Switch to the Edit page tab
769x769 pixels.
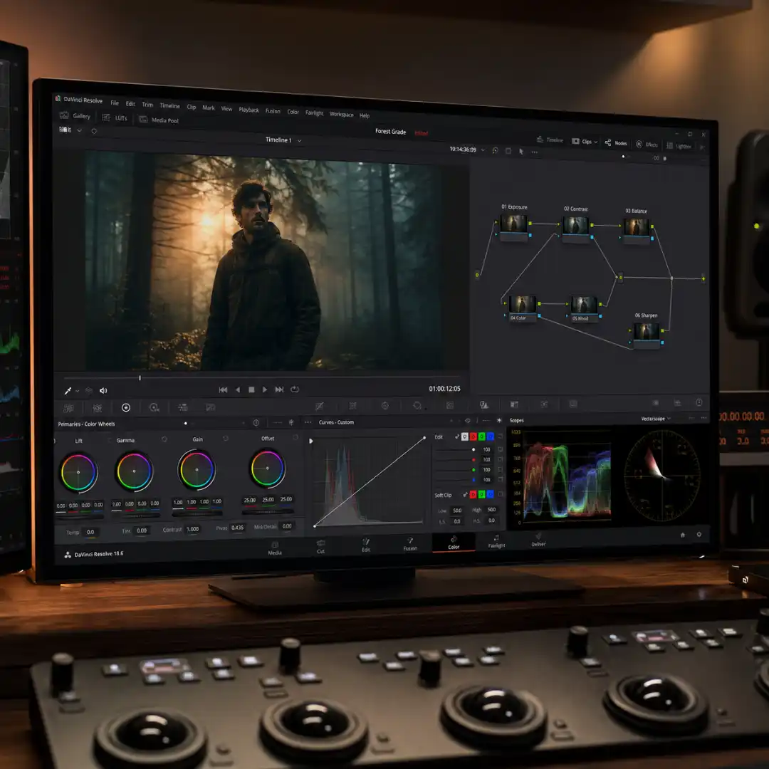point(366,545)
